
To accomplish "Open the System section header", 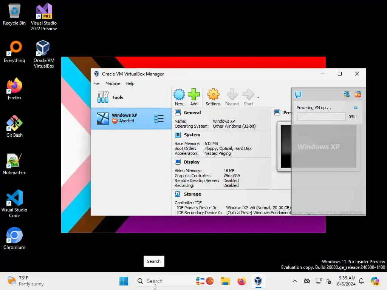I will pyautogui.click(x=192, y=135).
